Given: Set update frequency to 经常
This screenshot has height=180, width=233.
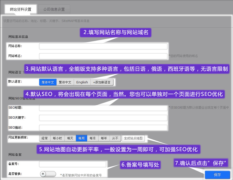Looking at the screenshot, I should 44,138.
